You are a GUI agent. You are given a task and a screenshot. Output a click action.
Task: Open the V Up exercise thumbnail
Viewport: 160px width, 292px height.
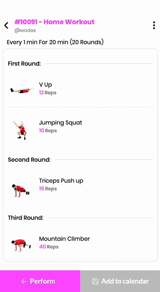22,90
